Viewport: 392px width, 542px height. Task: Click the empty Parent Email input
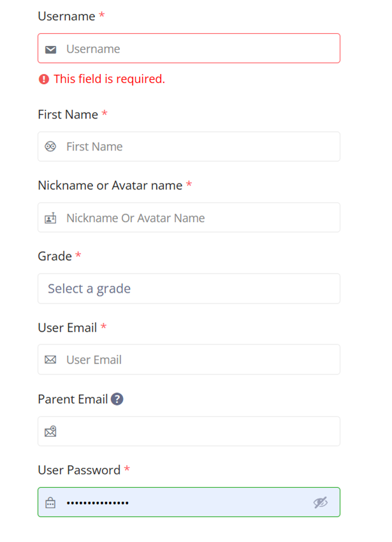point(198,432)
